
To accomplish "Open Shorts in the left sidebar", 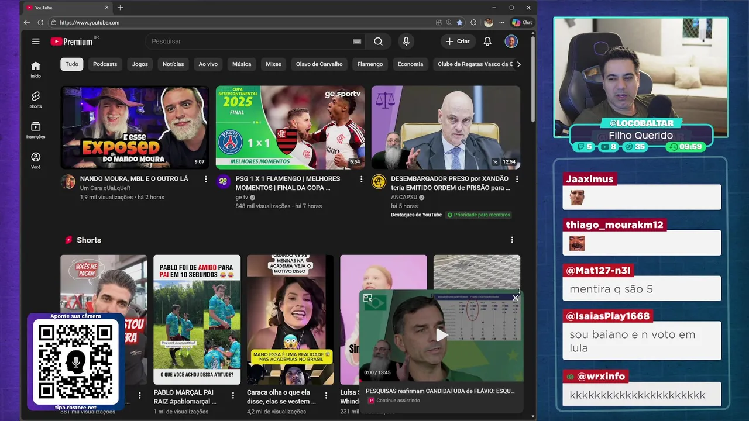I will click(36, 99).
